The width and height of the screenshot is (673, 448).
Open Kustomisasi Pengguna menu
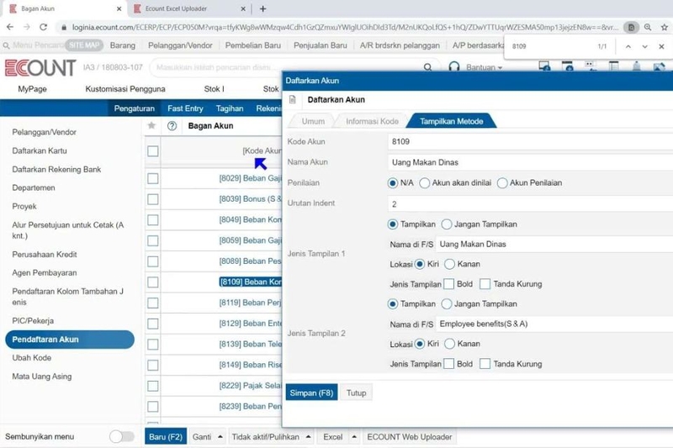125,89
